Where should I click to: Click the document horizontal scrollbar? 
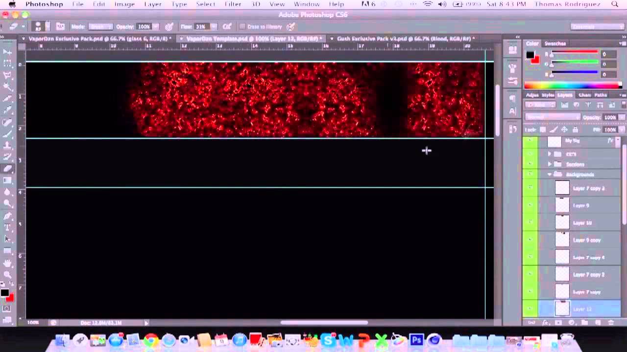tap(324, 322)
